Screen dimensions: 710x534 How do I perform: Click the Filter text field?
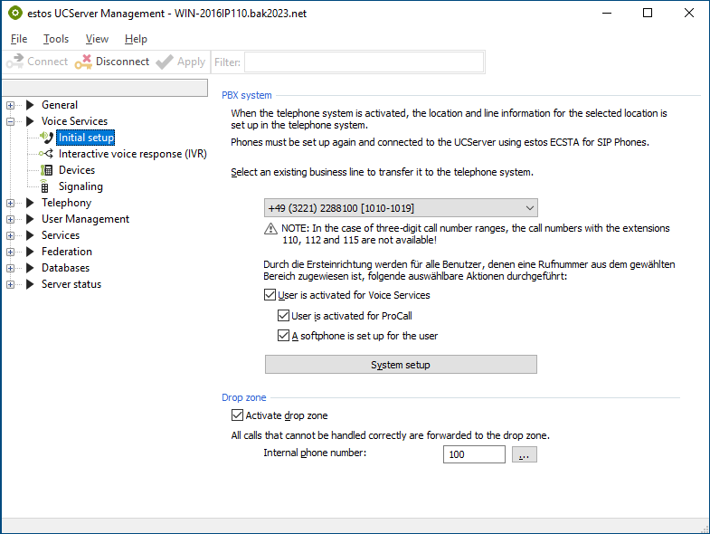point(364,62)
